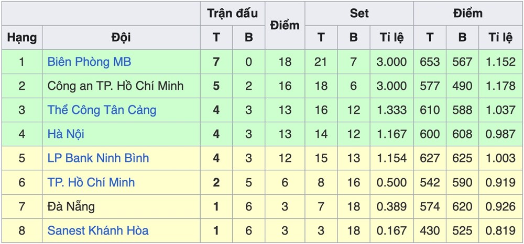Click the Trận đấu header cell
This screenshot has height=244, width=524.
232,14
